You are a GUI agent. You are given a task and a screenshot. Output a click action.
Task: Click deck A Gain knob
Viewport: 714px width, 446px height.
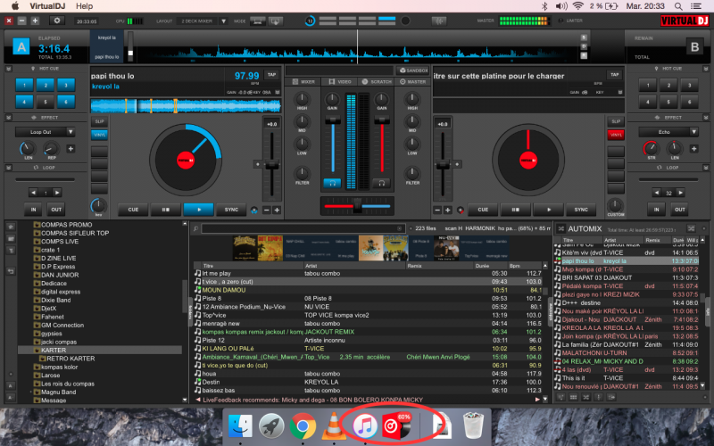click(332, 99)
